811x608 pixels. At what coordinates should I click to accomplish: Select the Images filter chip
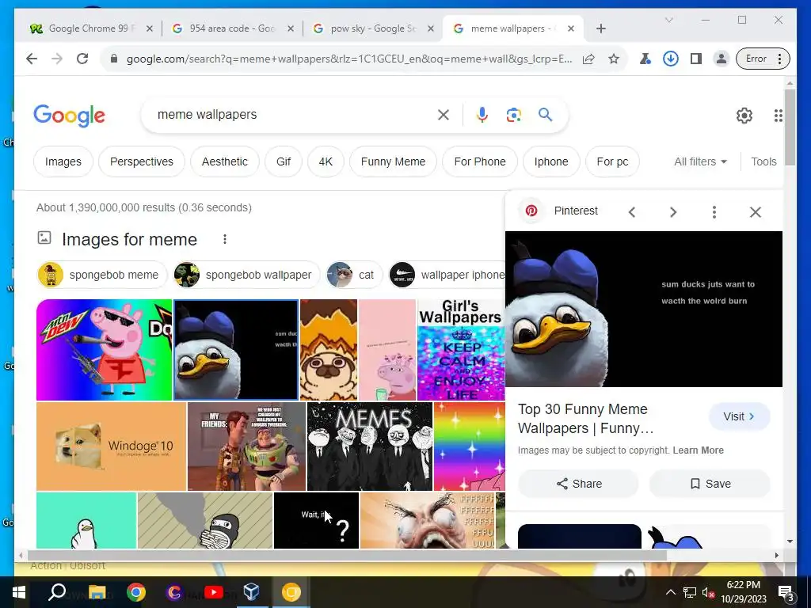click(63, 161)
